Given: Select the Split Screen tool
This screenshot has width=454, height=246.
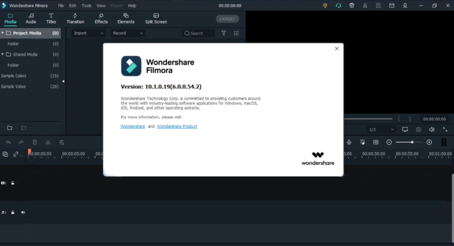Looking at the screenshot, I should click(156, 18).
